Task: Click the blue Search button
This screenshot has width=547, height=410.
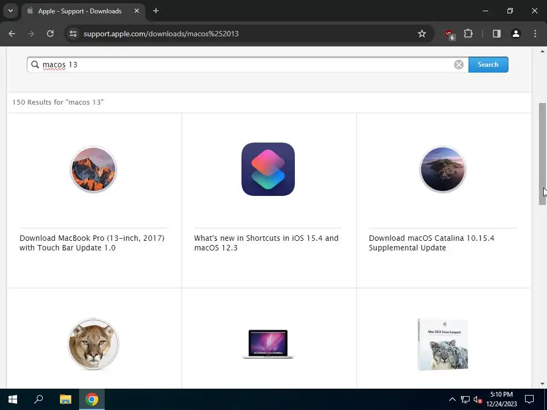Action: pyautogui.click(x=488, y=65)
